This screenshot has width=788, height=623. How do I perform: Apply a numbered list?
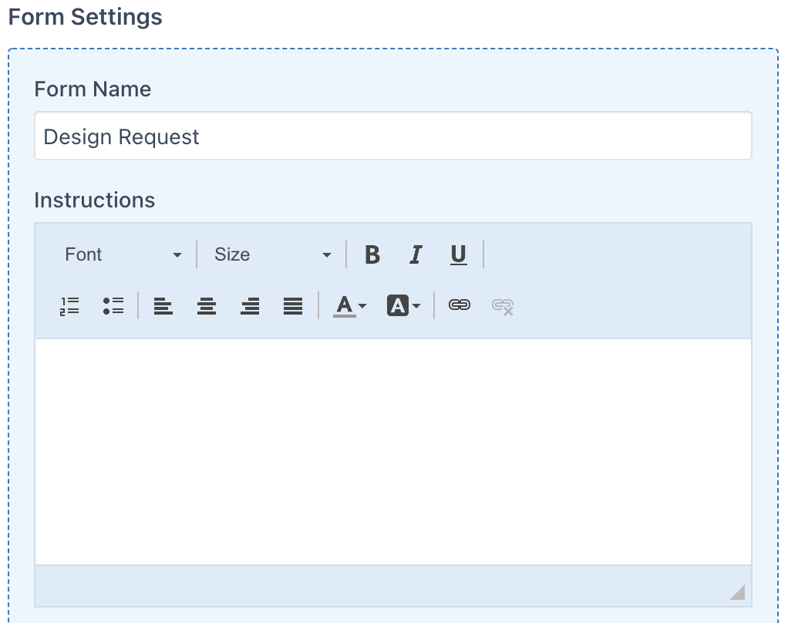(69, 306)
